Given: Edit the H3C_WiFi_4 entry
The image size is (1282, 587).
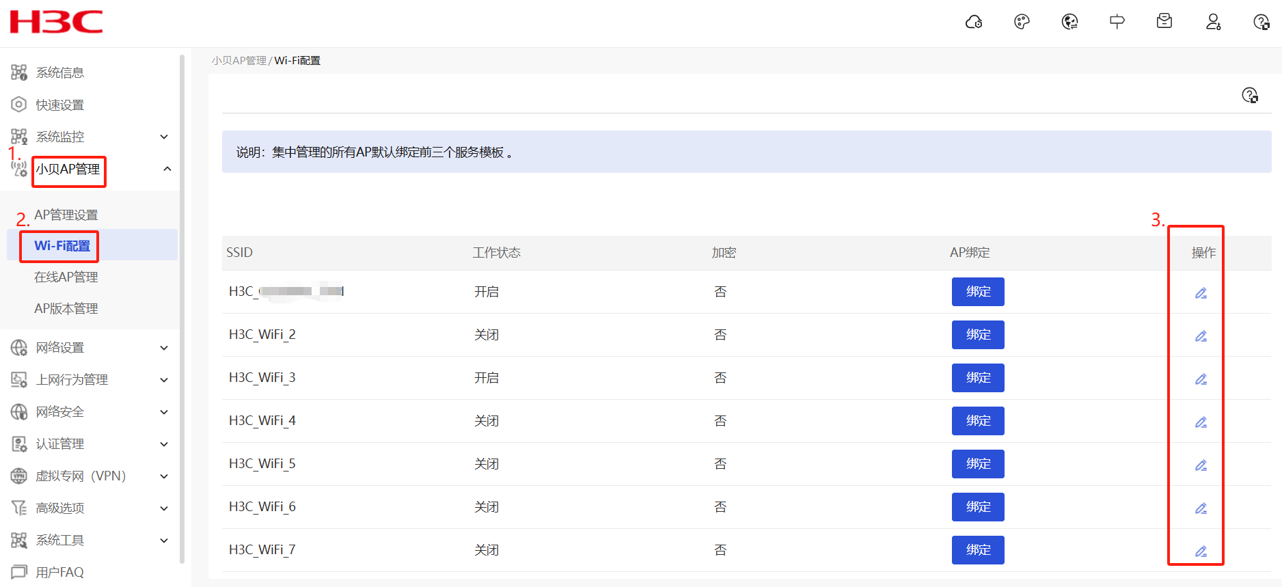Looking at the screenshot, I should (1201, 422).
